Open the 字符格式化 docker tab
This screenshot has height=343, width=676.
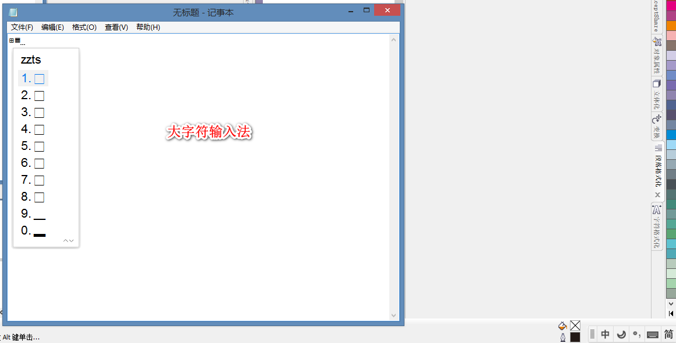pyautogui.click(x=657, y=226)
